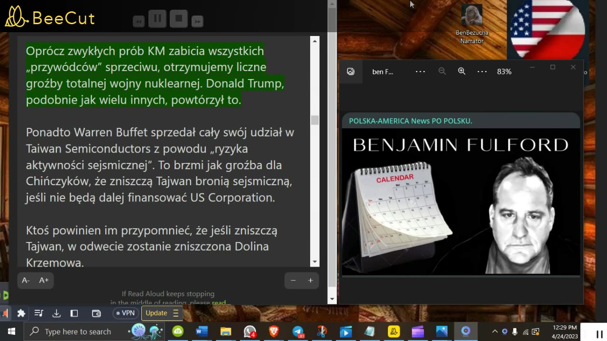Open the Notepad-style app on the taskbar

[370, 332]
